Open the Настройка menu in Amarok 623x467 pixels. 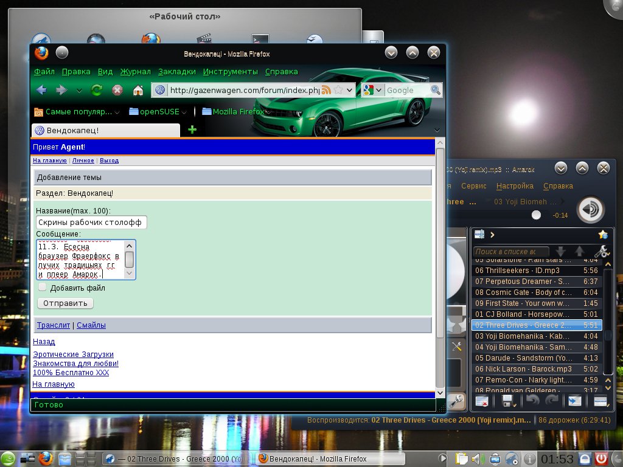coord(515,186)
